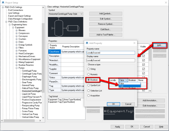Collapse the Pumps tree node

tap(17, 68)
